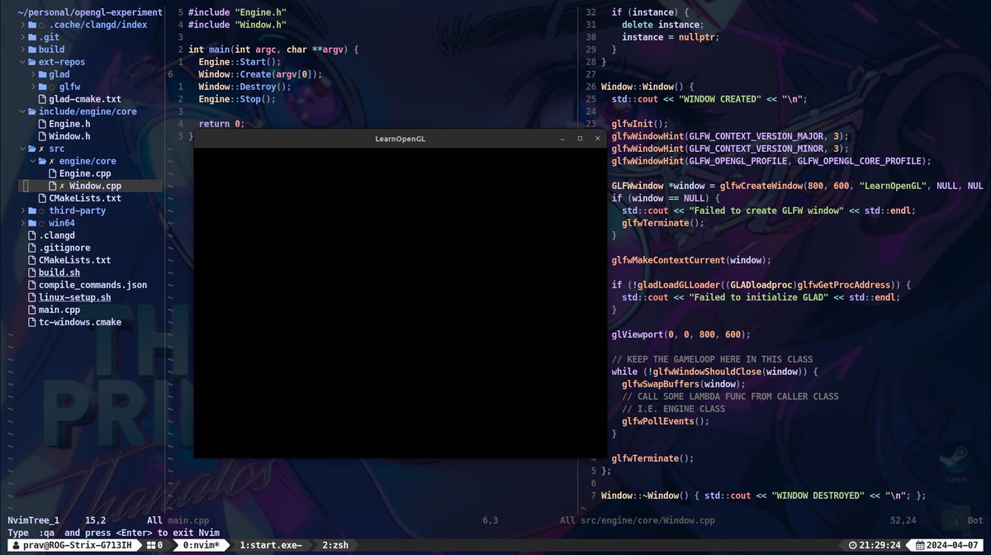991x555 pixels.
Task: Click the shell script icon beside build.sh
Action: click(33, 273)
